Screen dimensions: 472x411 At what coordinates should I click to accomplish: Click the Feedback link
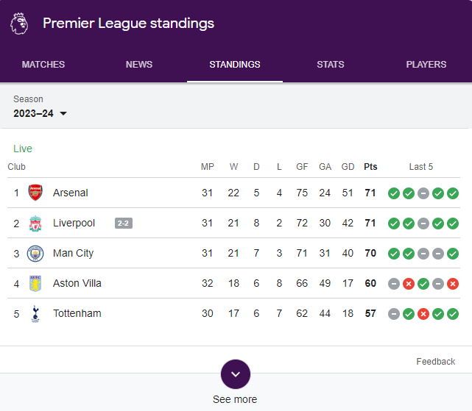point(436,362)
